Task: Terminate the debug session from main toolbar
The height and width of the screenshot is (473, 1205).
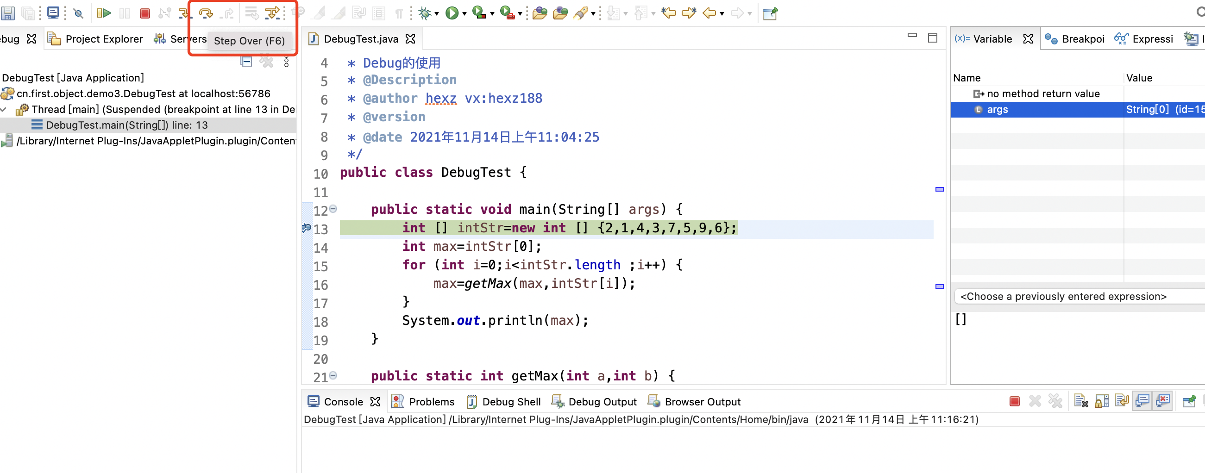Action: [144, 13]
